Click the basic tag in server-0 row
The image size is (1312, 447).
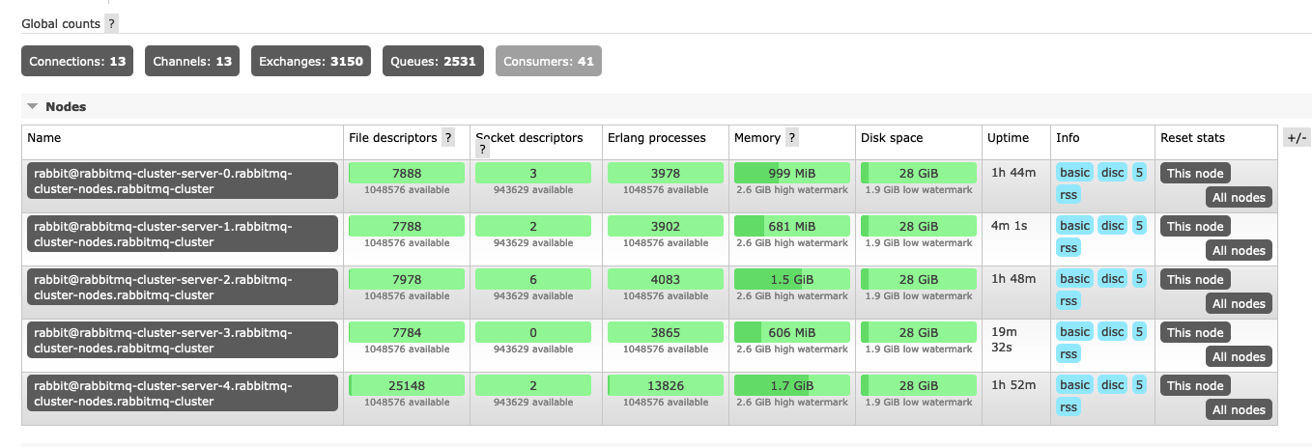[1074, 173]
